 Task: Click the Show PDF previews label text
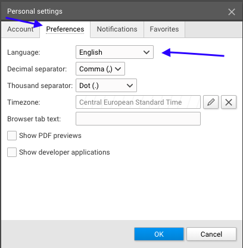[x=50, y=136]
